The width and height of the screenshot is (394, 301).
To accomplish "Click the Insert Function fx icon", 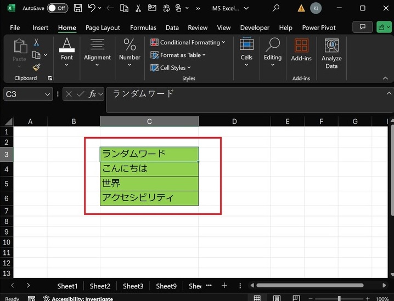I will pos(93,94).
